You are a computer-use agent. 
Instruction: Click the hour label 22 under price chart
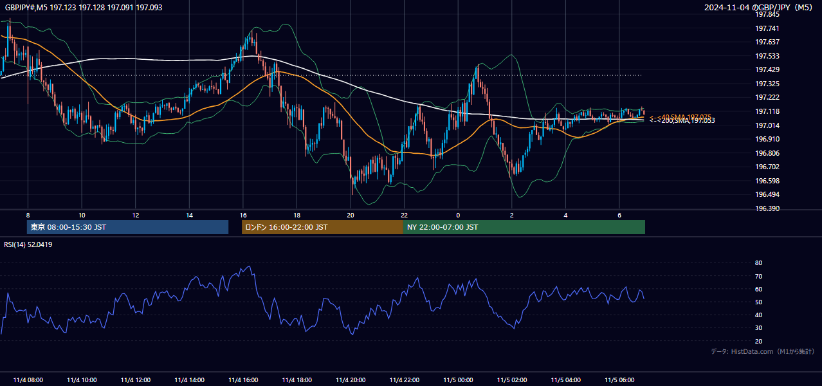[x=404, y=215]
